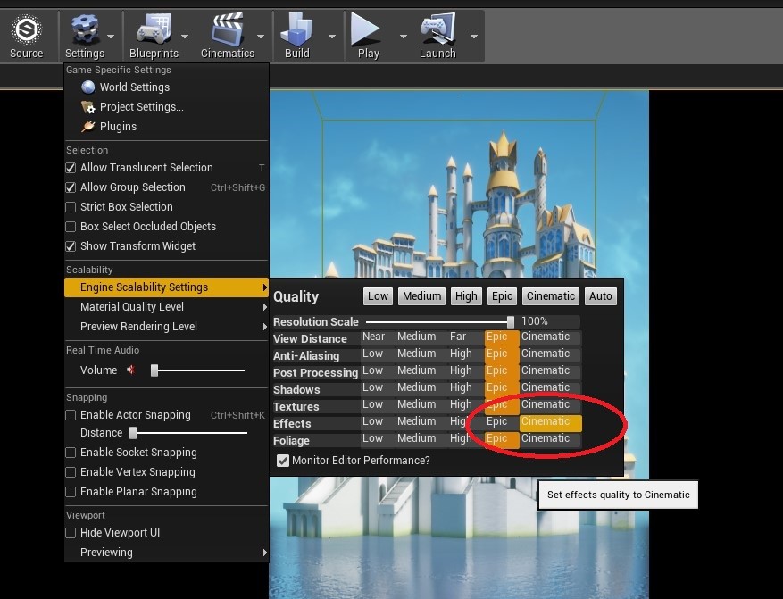Set Textures to Medium
Image resolution: width=783 pixels, height=599 pixels.
click(x=421, y=404)
